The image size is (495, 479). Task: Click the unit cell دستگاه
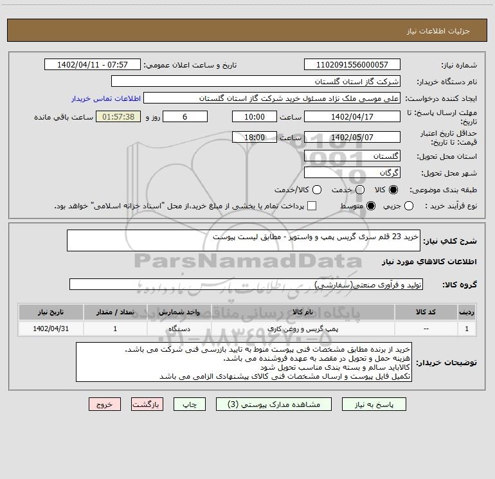click(x=179, y=329)
